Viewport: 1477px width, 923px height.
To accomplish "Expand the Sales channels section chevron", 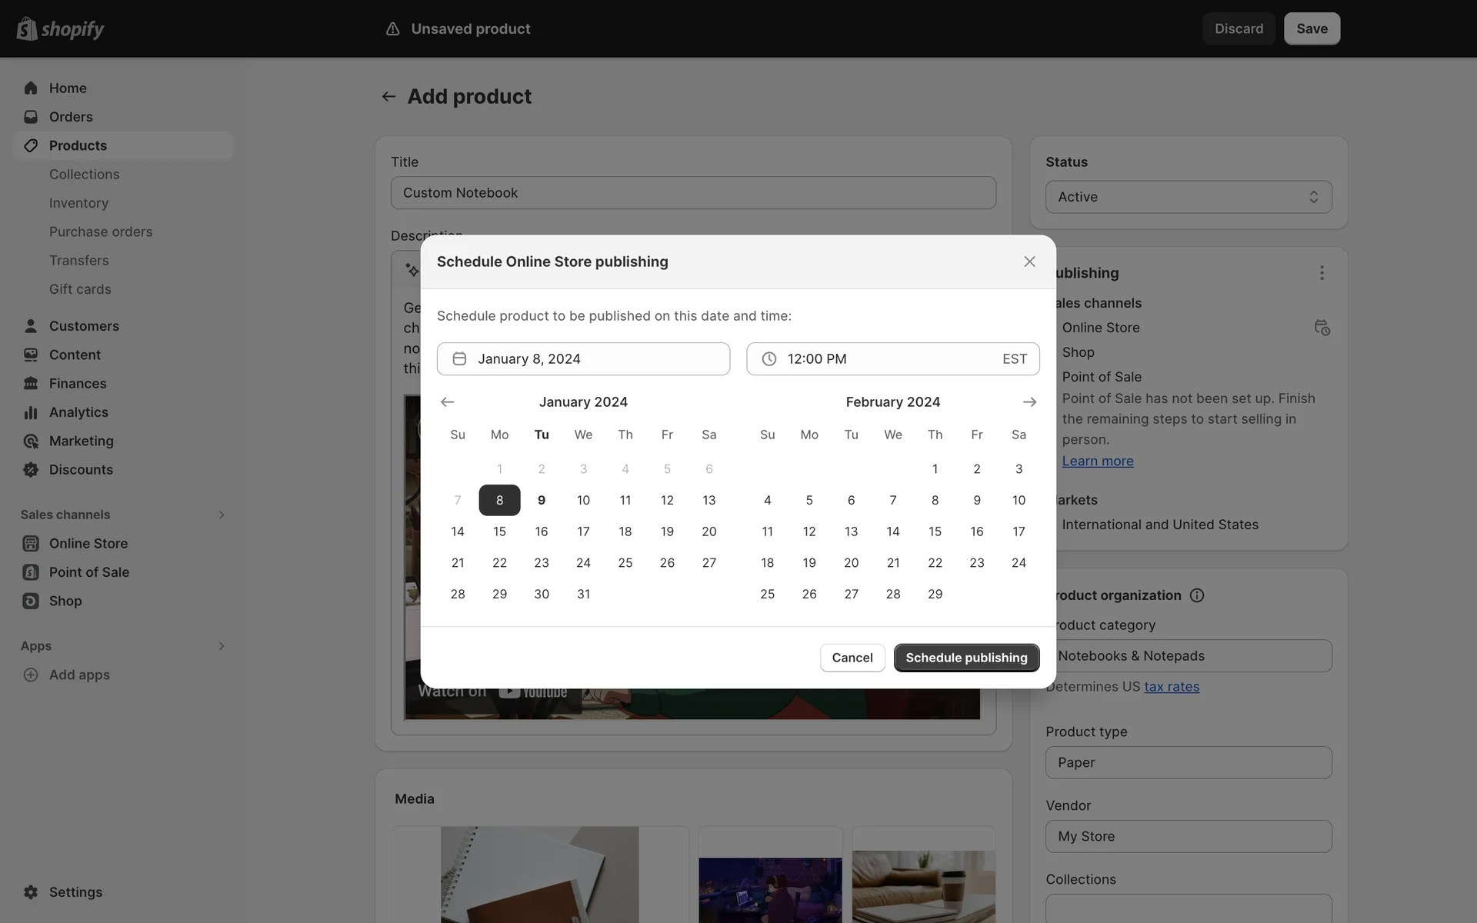I will click(222, 515).
